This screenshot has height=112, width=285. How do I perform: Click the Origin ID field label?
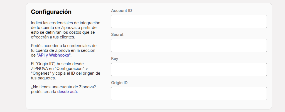click(x=119, y=83)
